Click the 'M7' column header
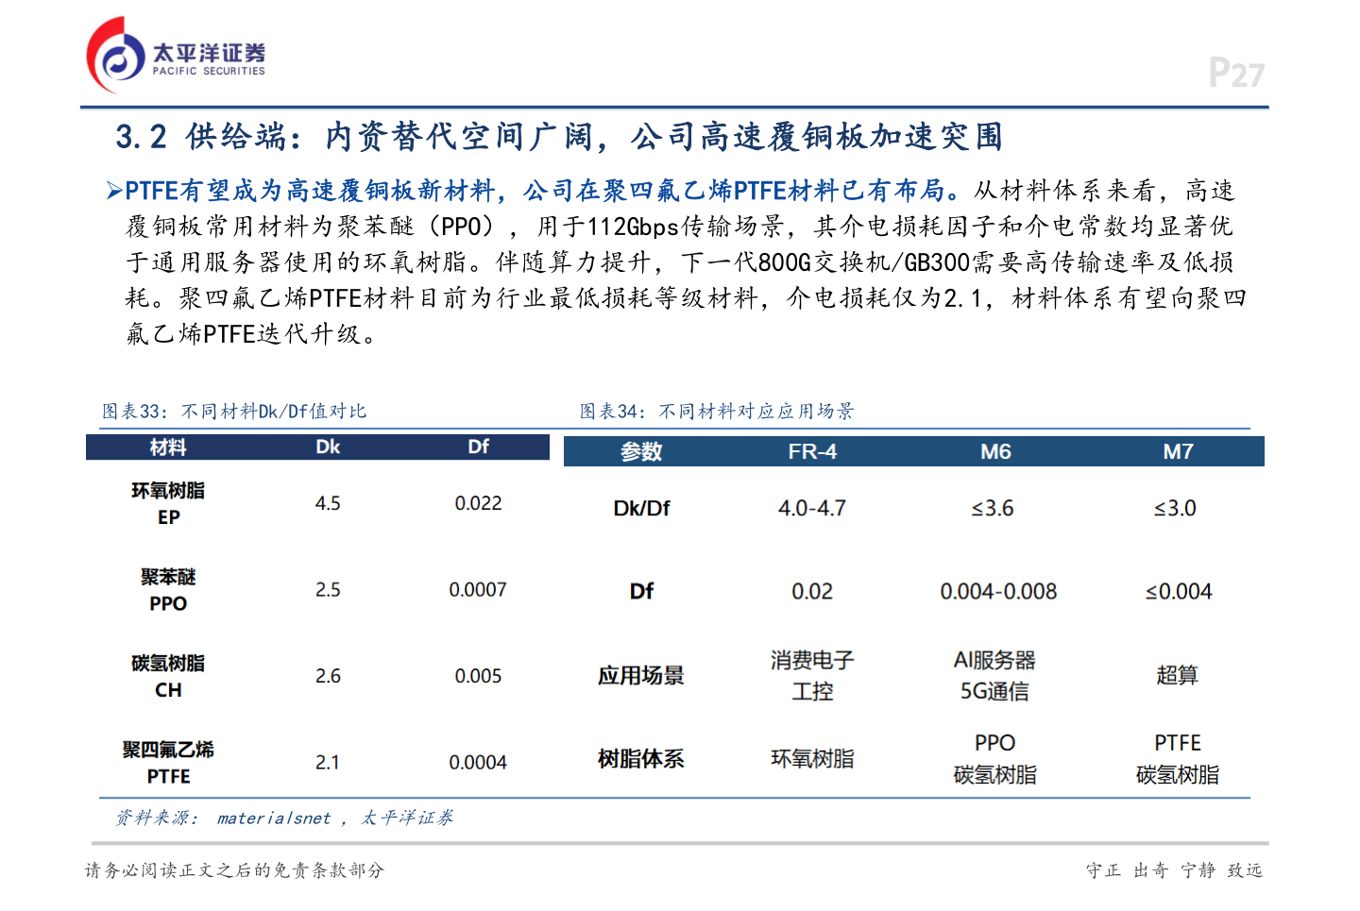Image resolution: width=1360 pixels, height=911 pixels. pos(1178,452)
